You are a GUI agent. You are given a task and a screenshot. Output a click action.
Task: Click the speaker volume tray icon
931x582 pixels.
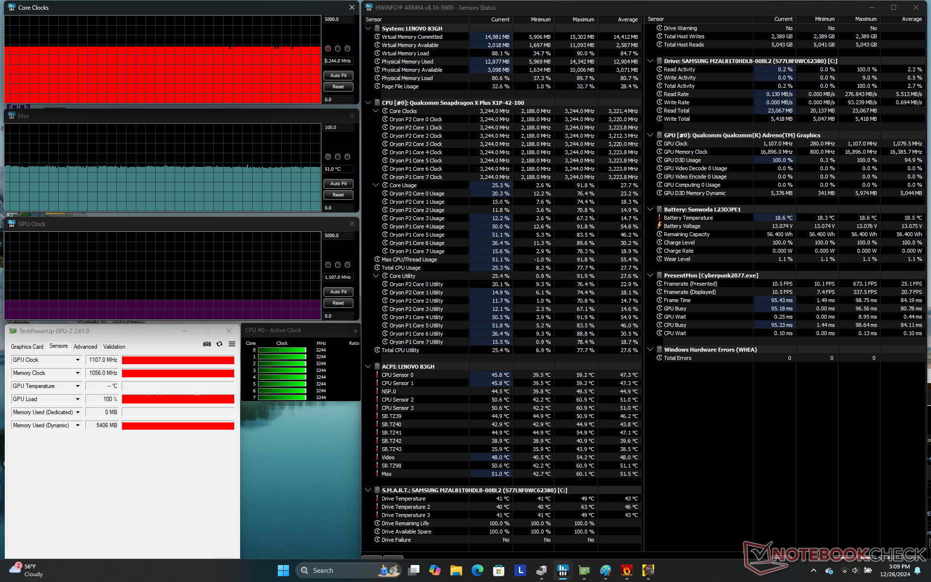pyautogui.click(x=856, y=570)
